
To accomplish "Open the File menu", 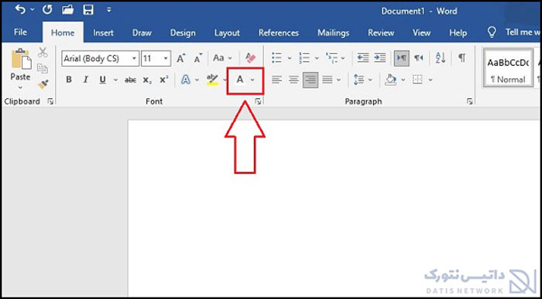I will pos(20,32).
